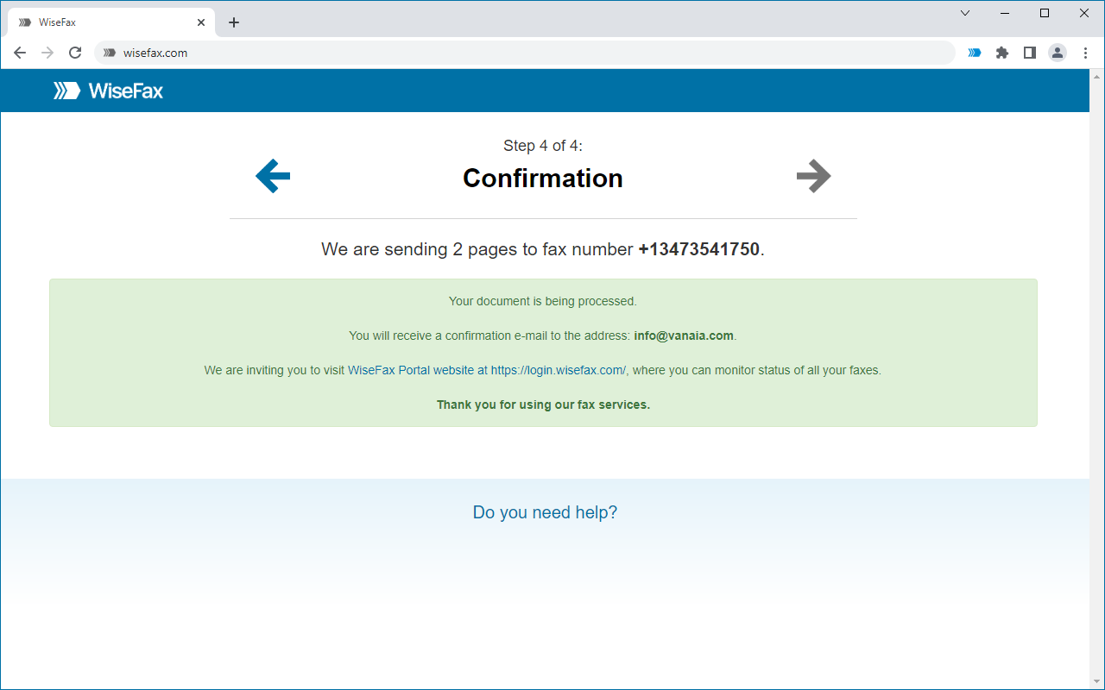Close the Chrome browser window
The width and height of the screenshot is (1105, 690).
[1084, 13]
